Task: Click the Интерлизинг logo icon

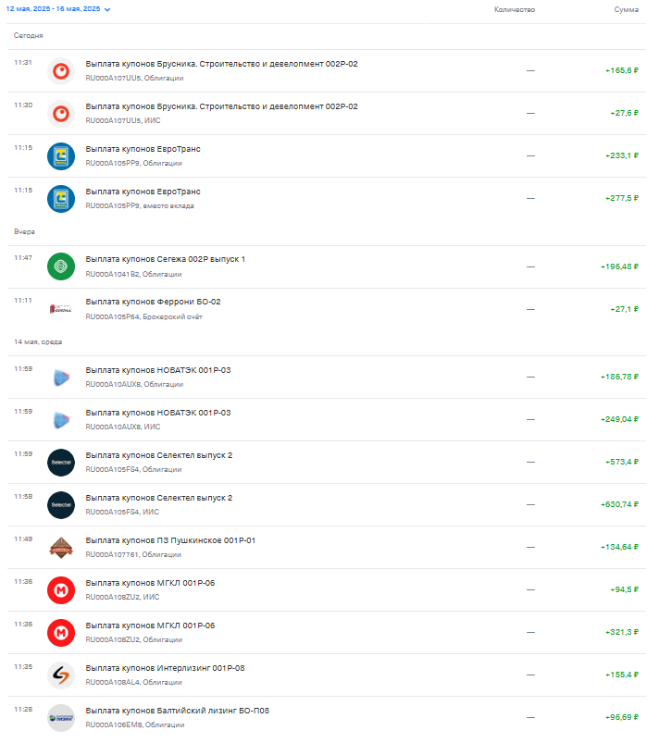Action: 61,675
